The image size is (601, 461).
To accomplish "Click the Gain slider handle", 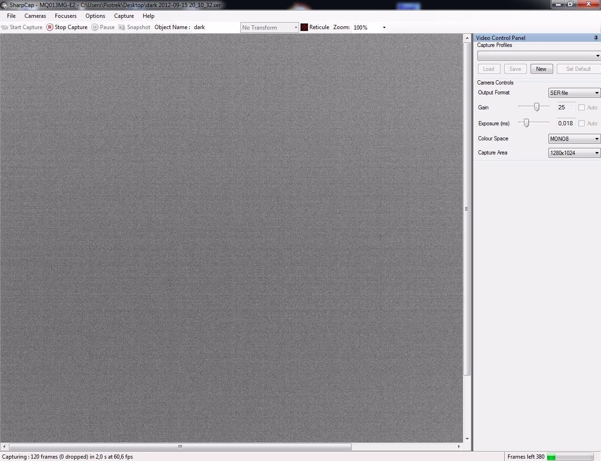I will (537, 107).
